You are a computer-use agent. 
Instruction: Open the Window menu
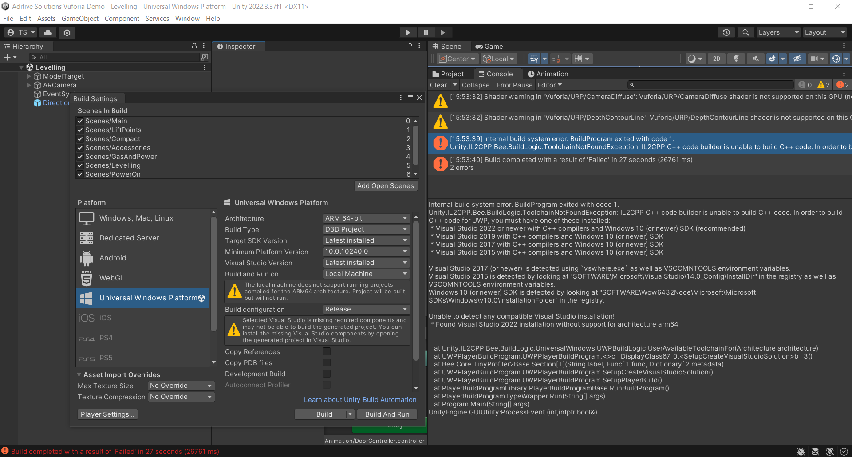(187, 19)
